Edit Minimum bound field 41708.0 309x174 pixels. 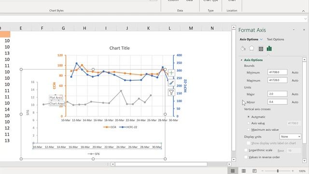pos(277,72)
